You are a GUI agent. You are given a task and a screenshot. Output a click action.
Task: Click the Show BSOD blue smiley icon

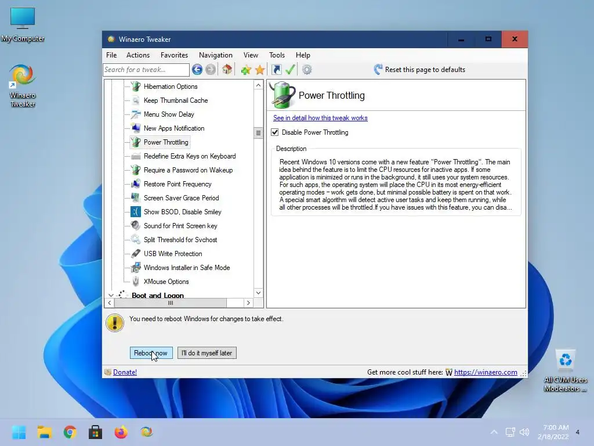pyautogui.click(x=136, y=212)
